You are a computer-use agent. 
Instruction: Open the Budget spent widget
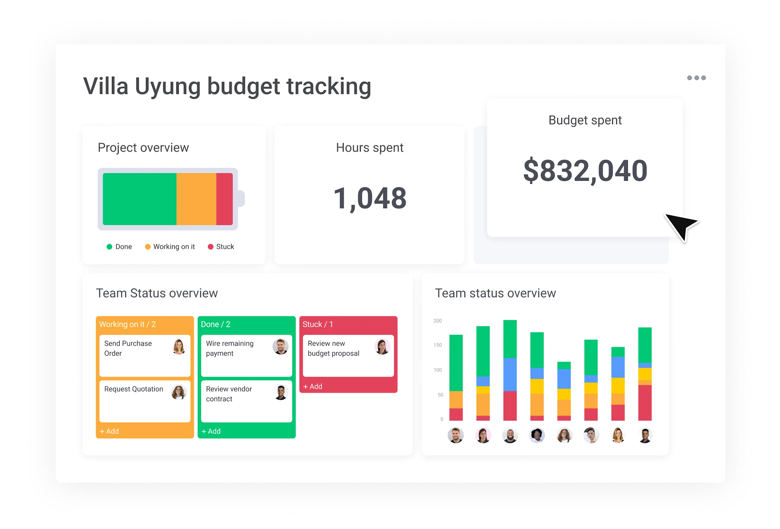585,168
